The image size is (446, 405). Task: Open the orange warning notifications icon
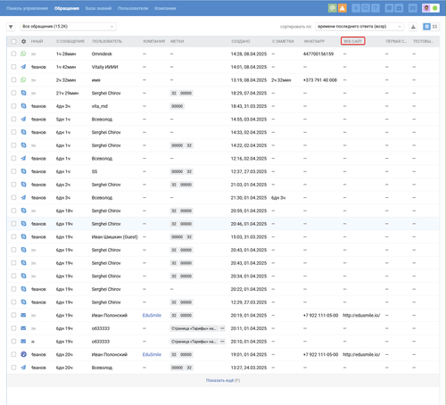pos(343,8)
